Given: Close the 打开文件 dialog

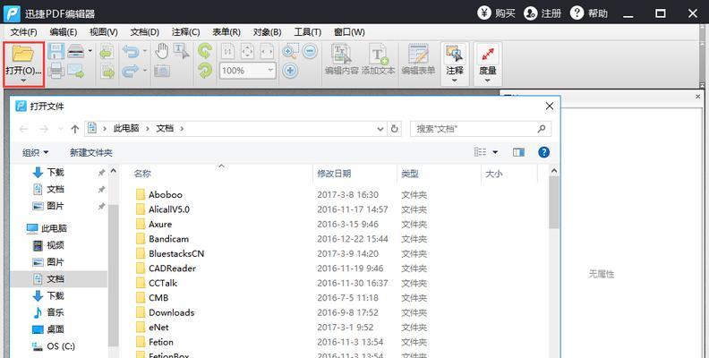Looking at the screenshot, I should (x=550, y=107).
